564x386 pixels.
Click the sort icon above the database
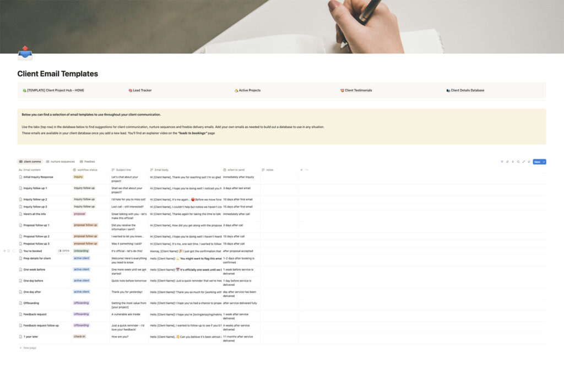507,162
